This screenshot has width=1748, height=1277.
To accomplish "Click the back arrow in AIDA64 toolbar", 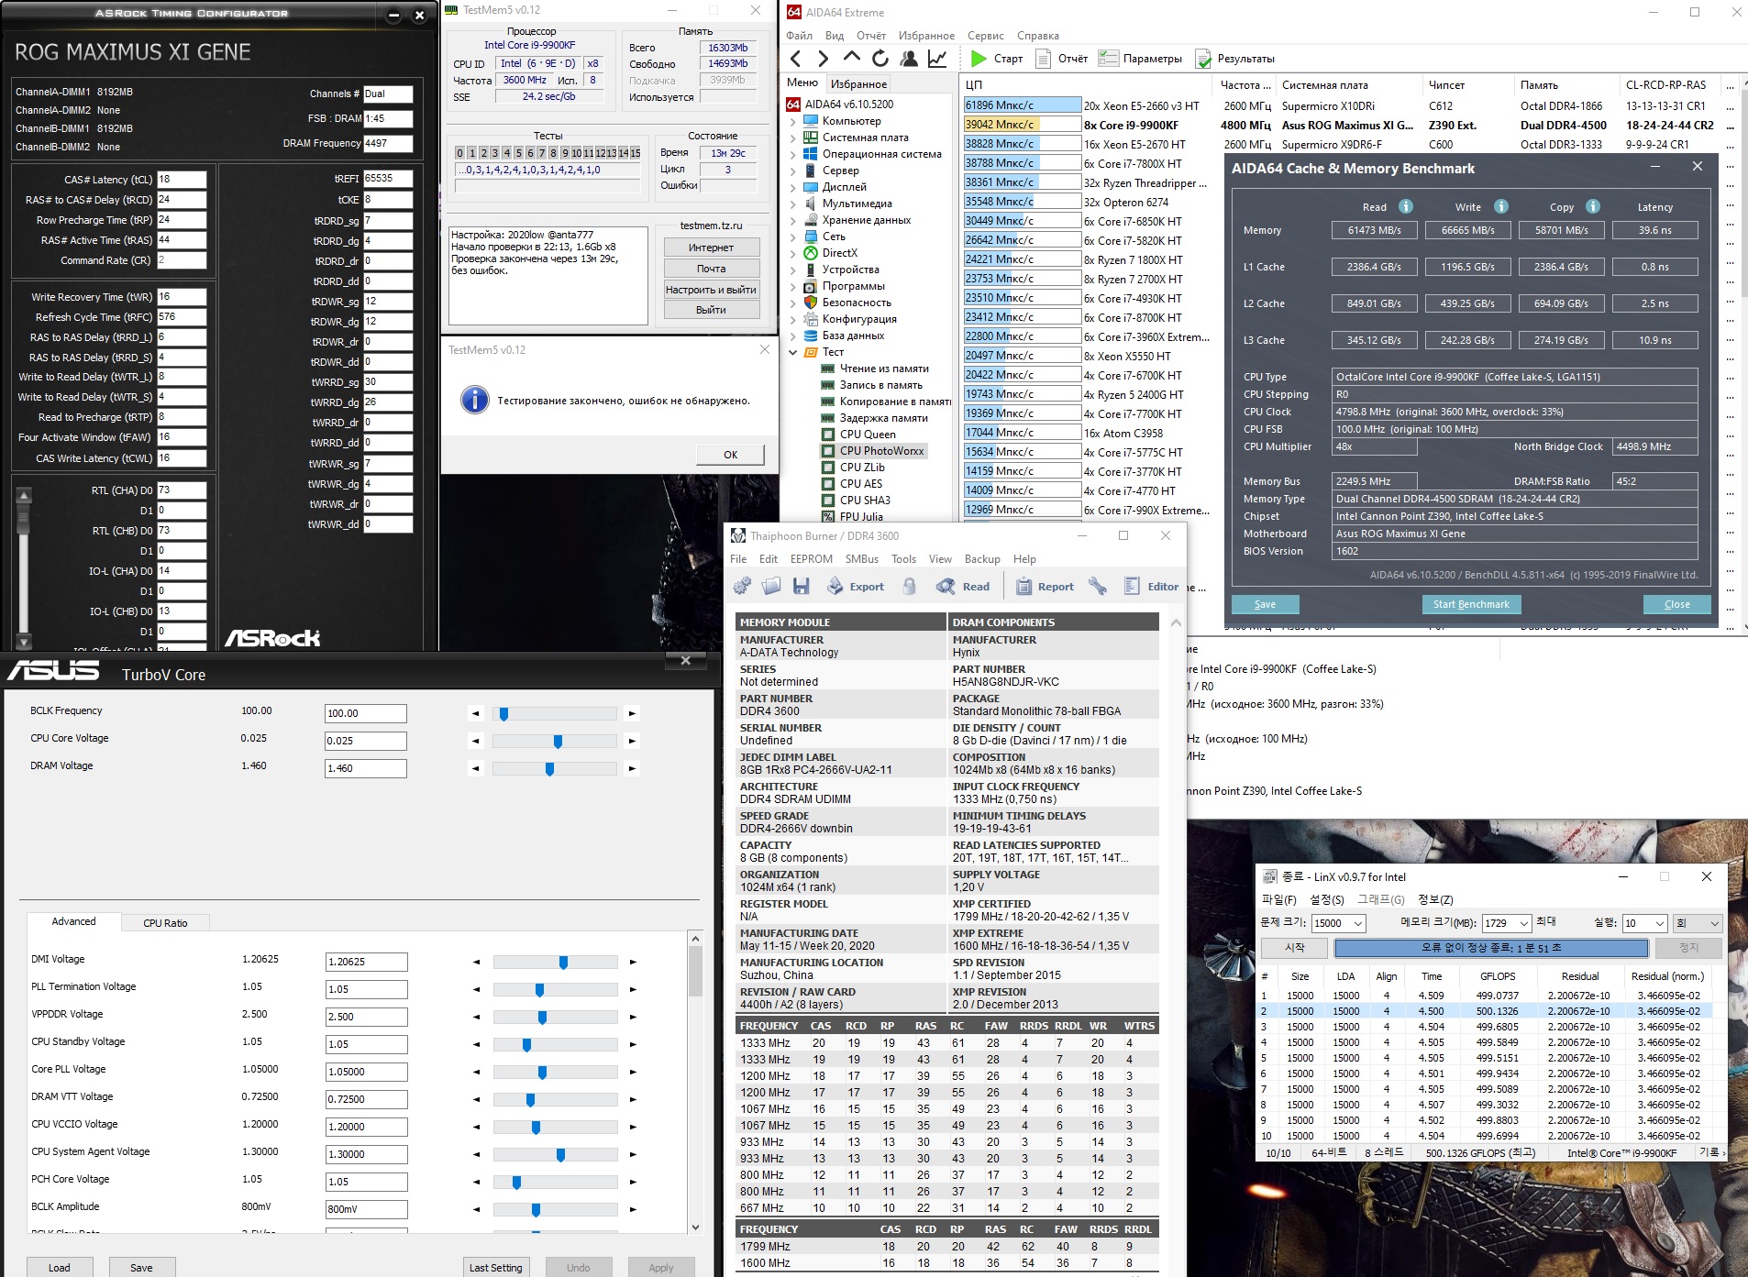I will [795, 59].
